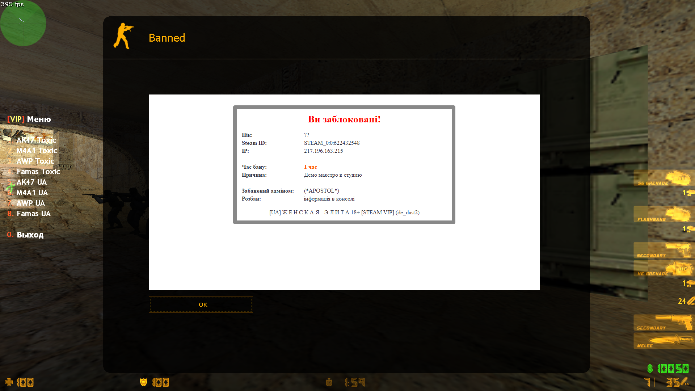Click the ammo count 35 indicator
Screen dimensions: 695x391
point(673,382)
